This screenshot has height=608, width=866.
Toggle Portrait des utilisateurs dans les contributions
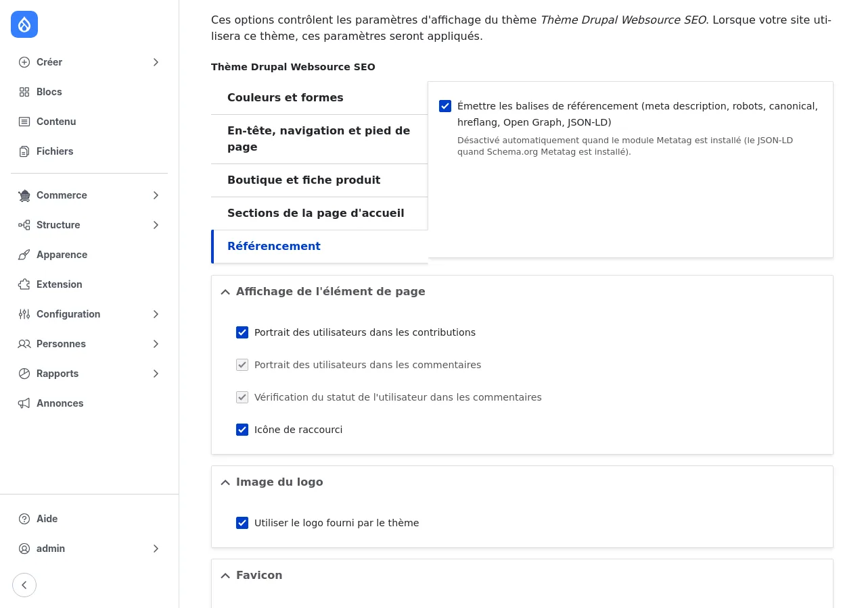click(x=242, y=332)
